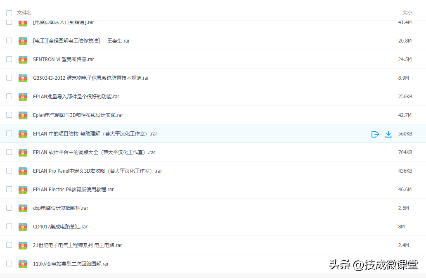This screenshot has width=426, height=278.
Task: Check the box for 王春生.rar file
Action: (9, 40)
